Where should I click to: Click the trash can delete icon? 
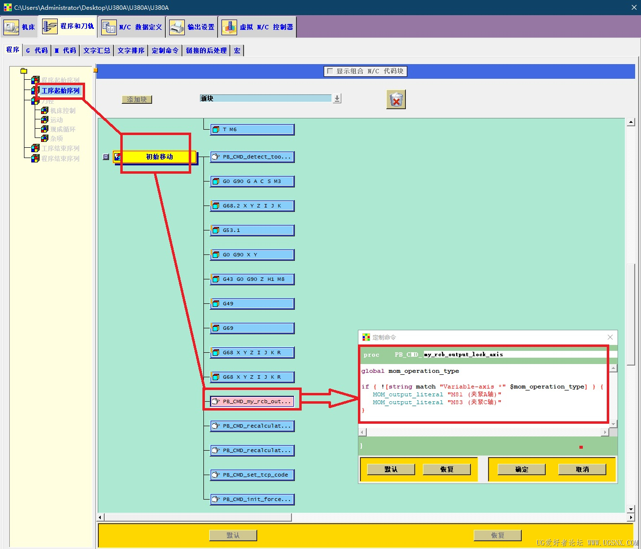396,100
